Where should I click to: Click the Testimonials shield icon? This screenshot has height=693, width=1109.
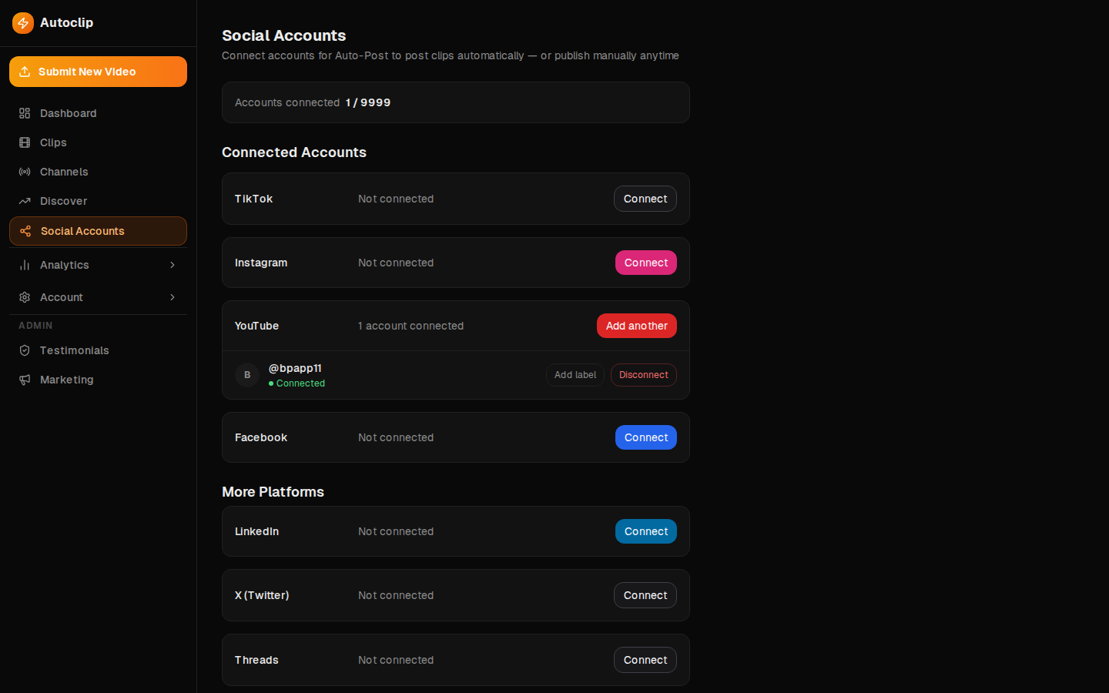coord(25,350)
